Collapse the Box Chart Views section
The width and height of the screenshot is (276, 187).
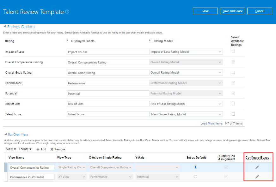tap(5, 134)
